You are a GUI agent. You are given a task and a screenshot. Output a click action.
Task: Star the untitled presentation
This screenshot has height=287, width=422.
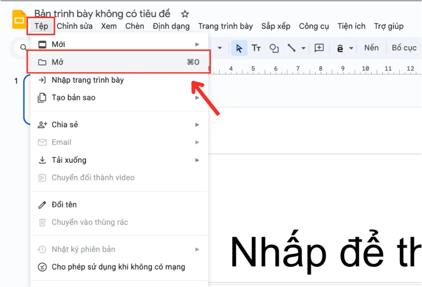(x=185, y=14)
